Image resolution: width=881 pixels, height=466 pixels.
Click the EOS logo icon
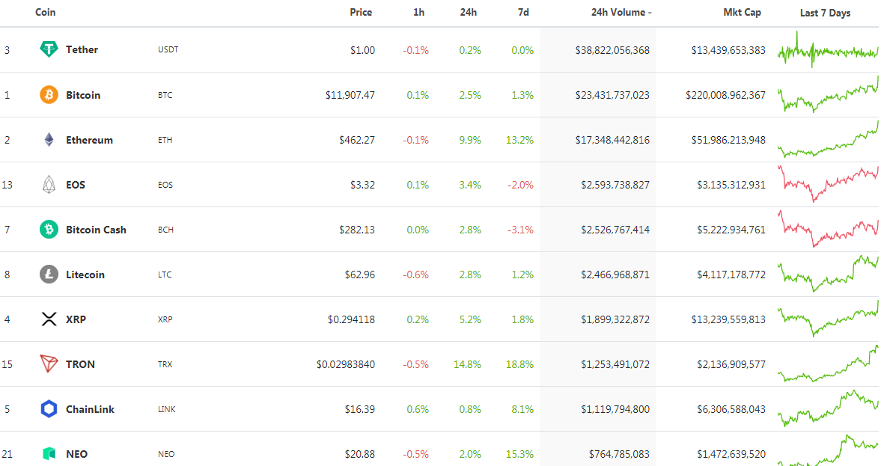[x=49, y=185]
